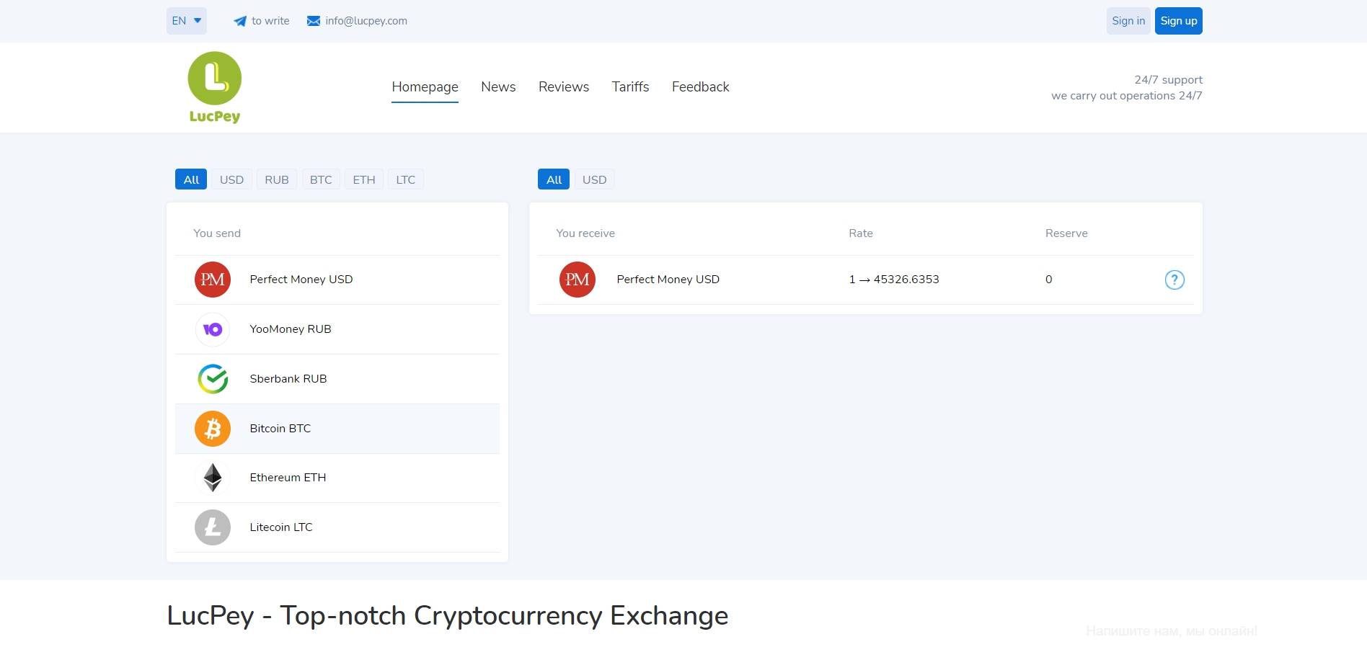Click the Ethereum logo icon

213,478
